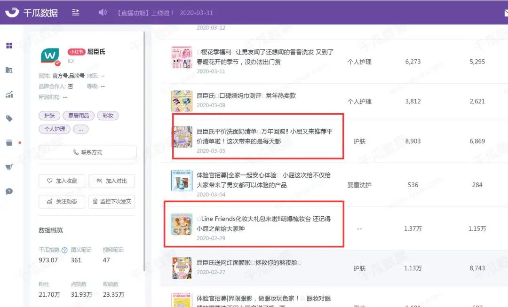Collapse the sidebar with the menu fold icon
This screenshot has height=307, width=508.
click(75, 12)
